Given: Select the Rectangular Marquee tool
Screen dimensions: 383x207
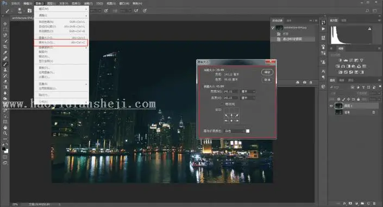Looking at the screenshot, I should 5,29.
